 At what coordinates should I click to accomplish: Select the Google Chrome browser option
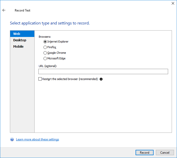tap(45, 53)
